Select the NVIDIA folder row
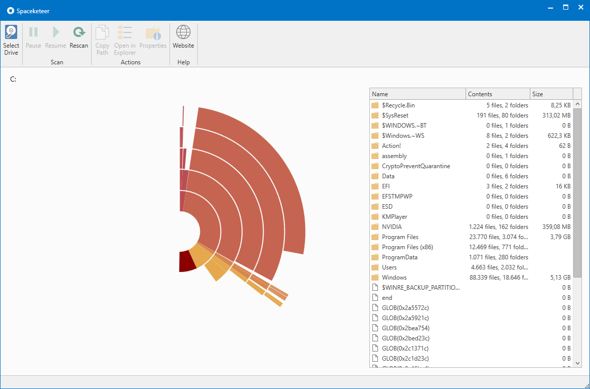This screenshot has width=590, height=389. coord(392,227)
